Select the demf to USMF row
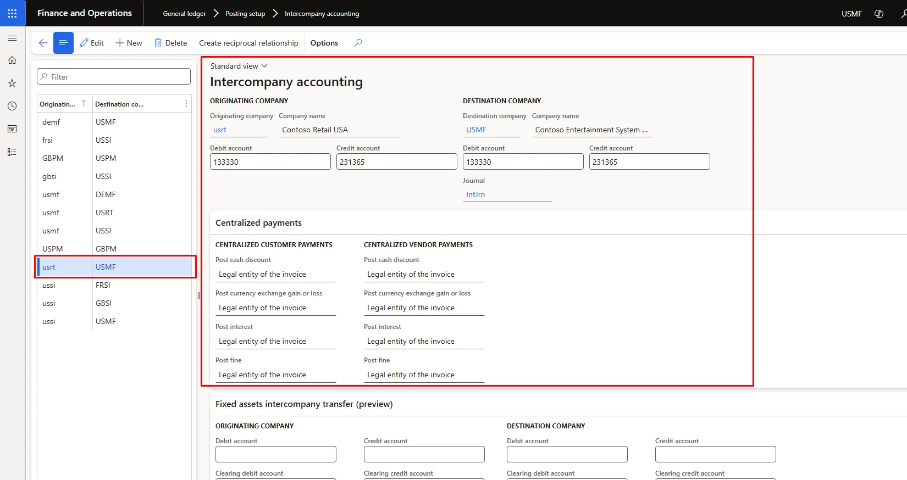Viewport: 907px width, 480px height. [x=114, y=122]
